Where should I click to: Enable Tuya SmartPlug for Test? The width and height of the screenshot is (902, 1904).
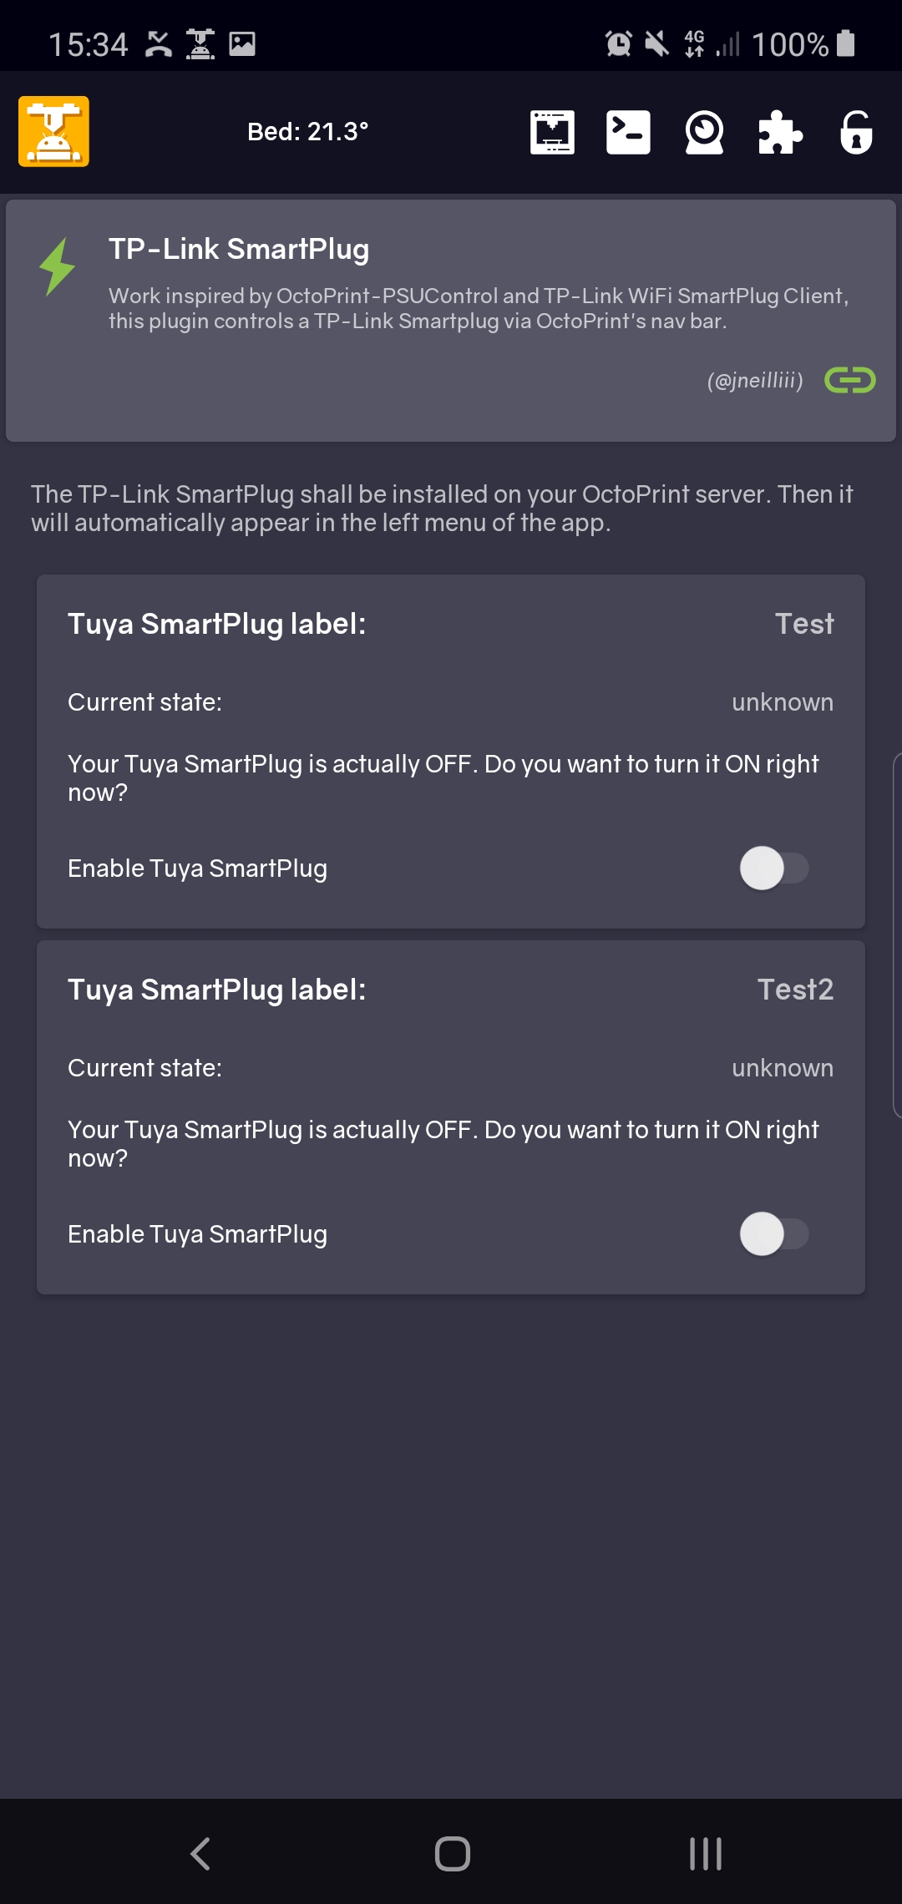773,868
